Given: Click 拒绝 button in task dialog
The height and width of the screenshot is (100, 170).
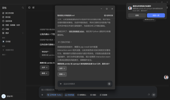Looking at the screenshot, I should point(62,74).
